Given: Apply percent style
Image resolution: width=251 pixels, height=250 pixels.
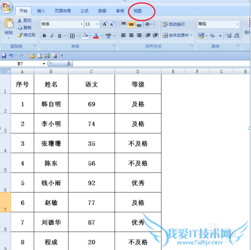Looking at the screenshot, I should tap(212, 36).
